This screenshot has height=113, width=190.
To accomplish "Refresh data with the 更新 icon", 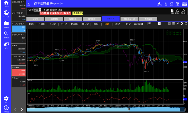I will click(x=172, y=4).
